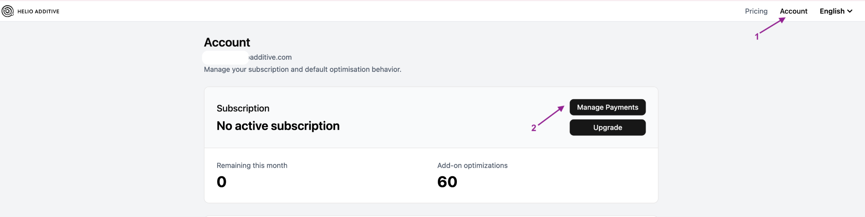Click the Helio Additive spiral logo icon
The width and height of the screenshot is (865, 217).
point(8,11)
